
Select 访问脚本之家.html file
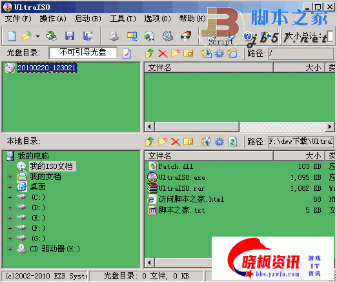[x=191, y=199]
